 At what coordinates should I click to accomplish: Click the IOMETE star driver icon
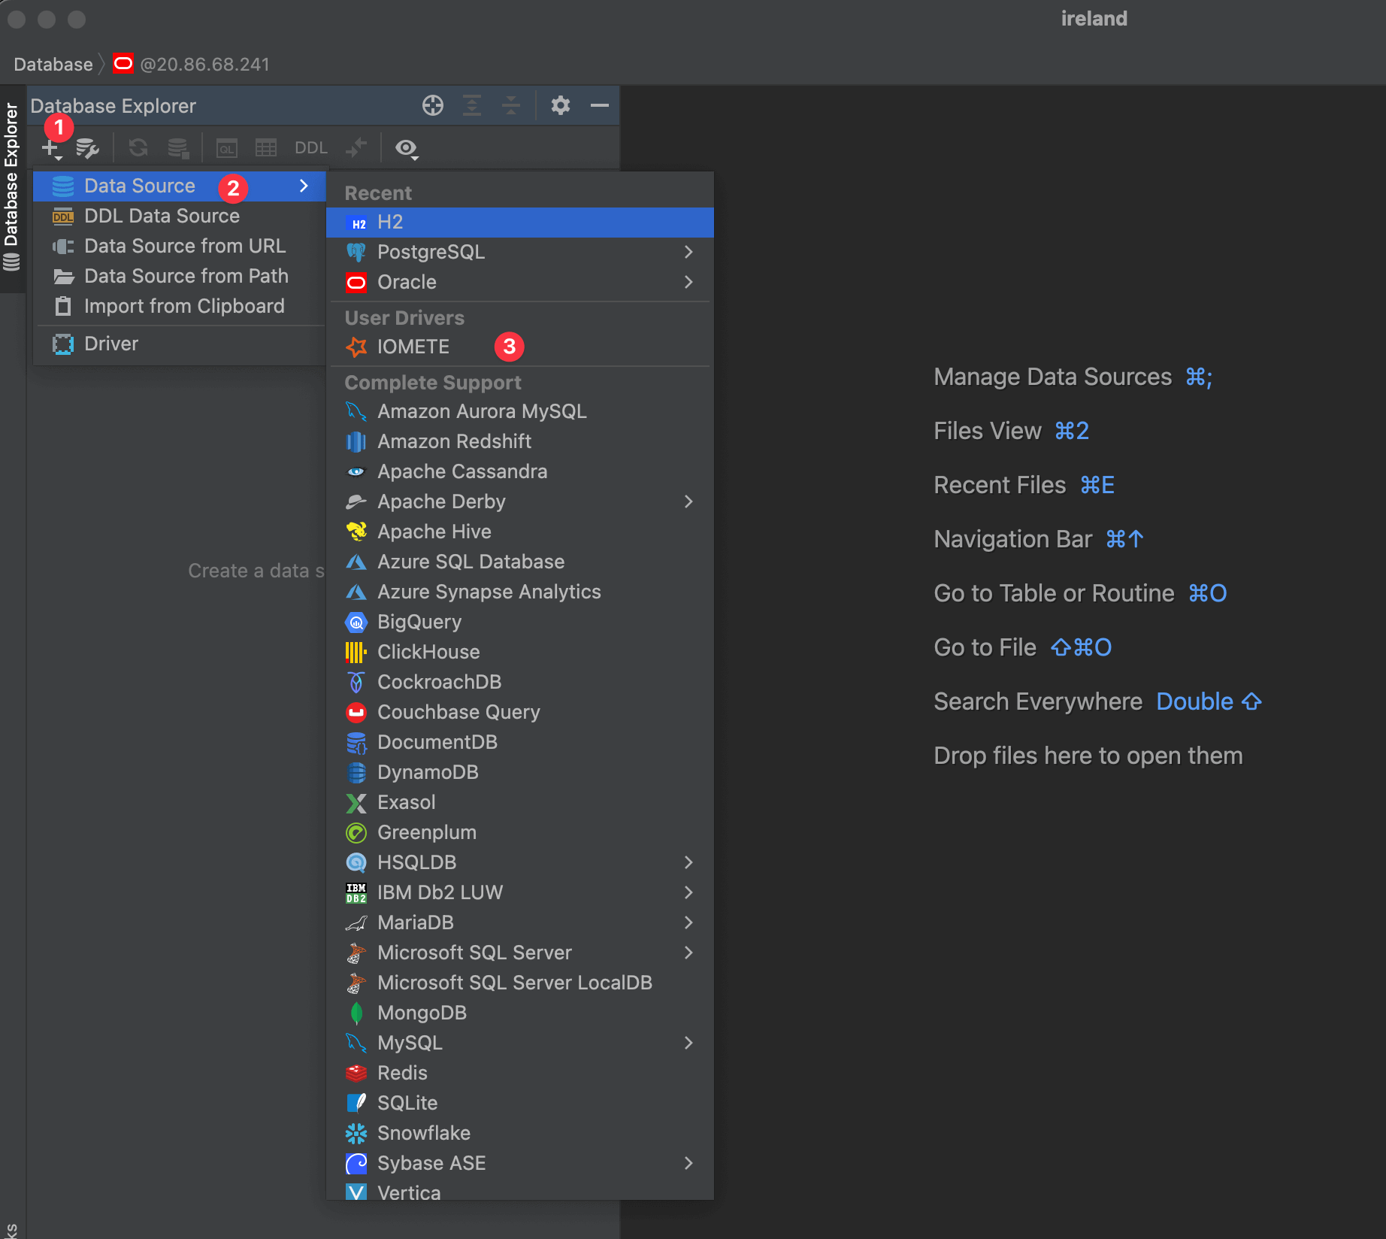click(356, 347)
